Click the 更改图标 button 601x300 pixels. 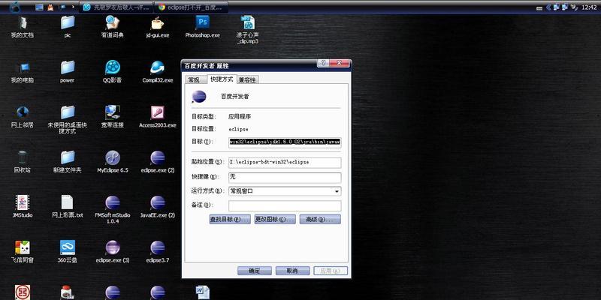275,219
